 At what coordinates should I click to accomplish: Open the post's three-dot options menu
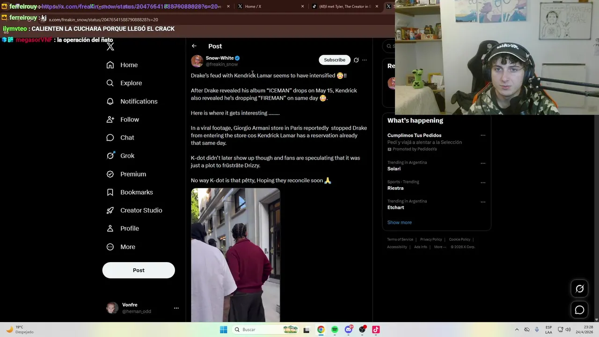tap(365, 60)
